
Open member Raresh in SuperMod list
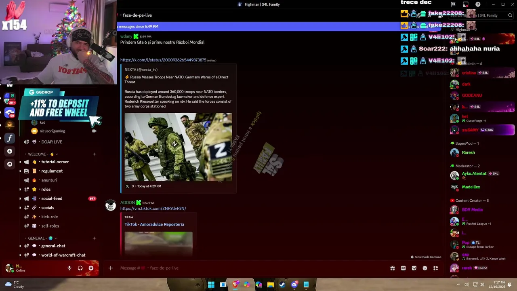(469, 152)
